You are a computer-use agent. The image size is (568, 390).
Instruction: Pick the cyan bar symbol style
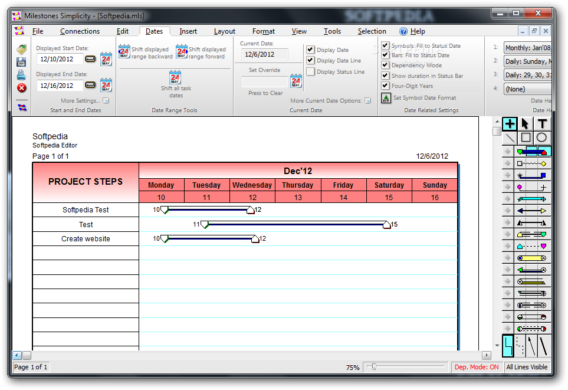tap(532, 199)
